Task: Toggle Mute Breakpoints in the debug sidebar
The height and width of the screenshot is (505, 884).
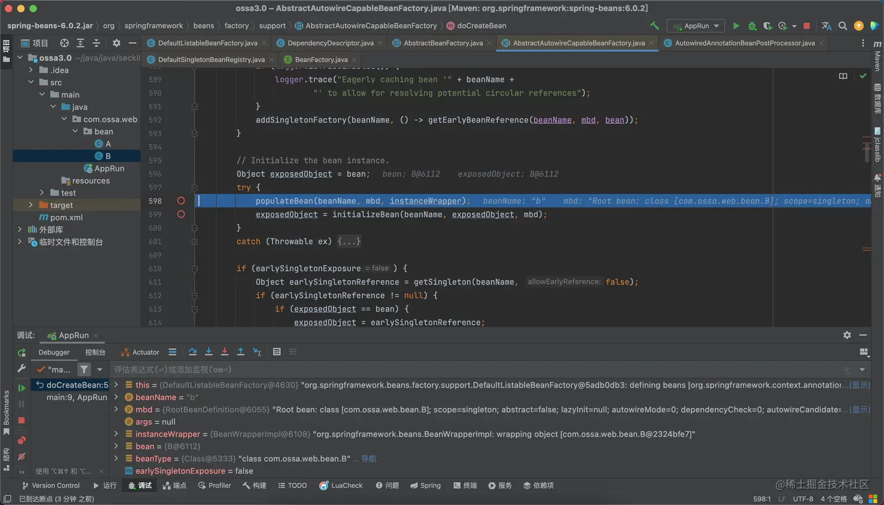Action: coord(22,456)
